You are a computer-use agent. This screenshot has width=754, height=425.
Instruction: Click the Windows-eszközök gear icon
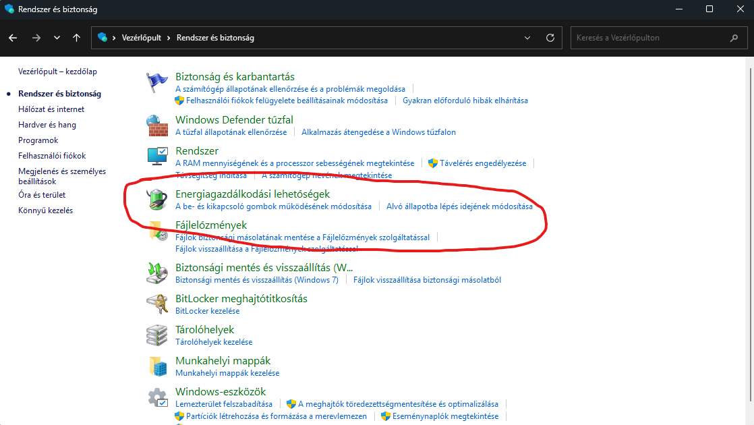point(157,397)
